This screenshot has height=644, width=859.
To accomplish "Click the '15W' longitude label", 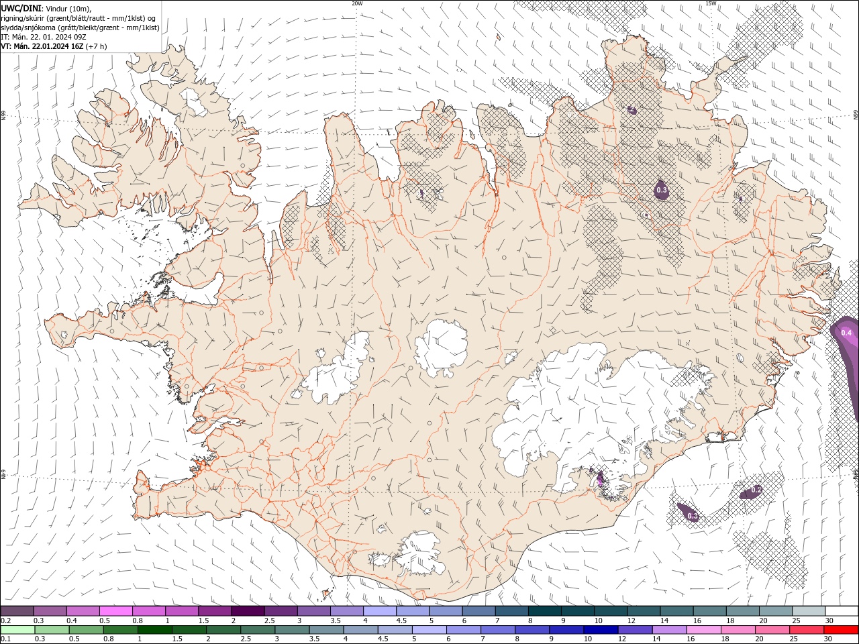I will coord(711,3).
